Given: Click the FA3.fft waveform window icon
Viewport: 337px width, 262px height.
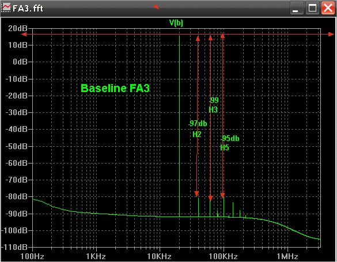Looking at the screenshot, I should coord(6,8).
